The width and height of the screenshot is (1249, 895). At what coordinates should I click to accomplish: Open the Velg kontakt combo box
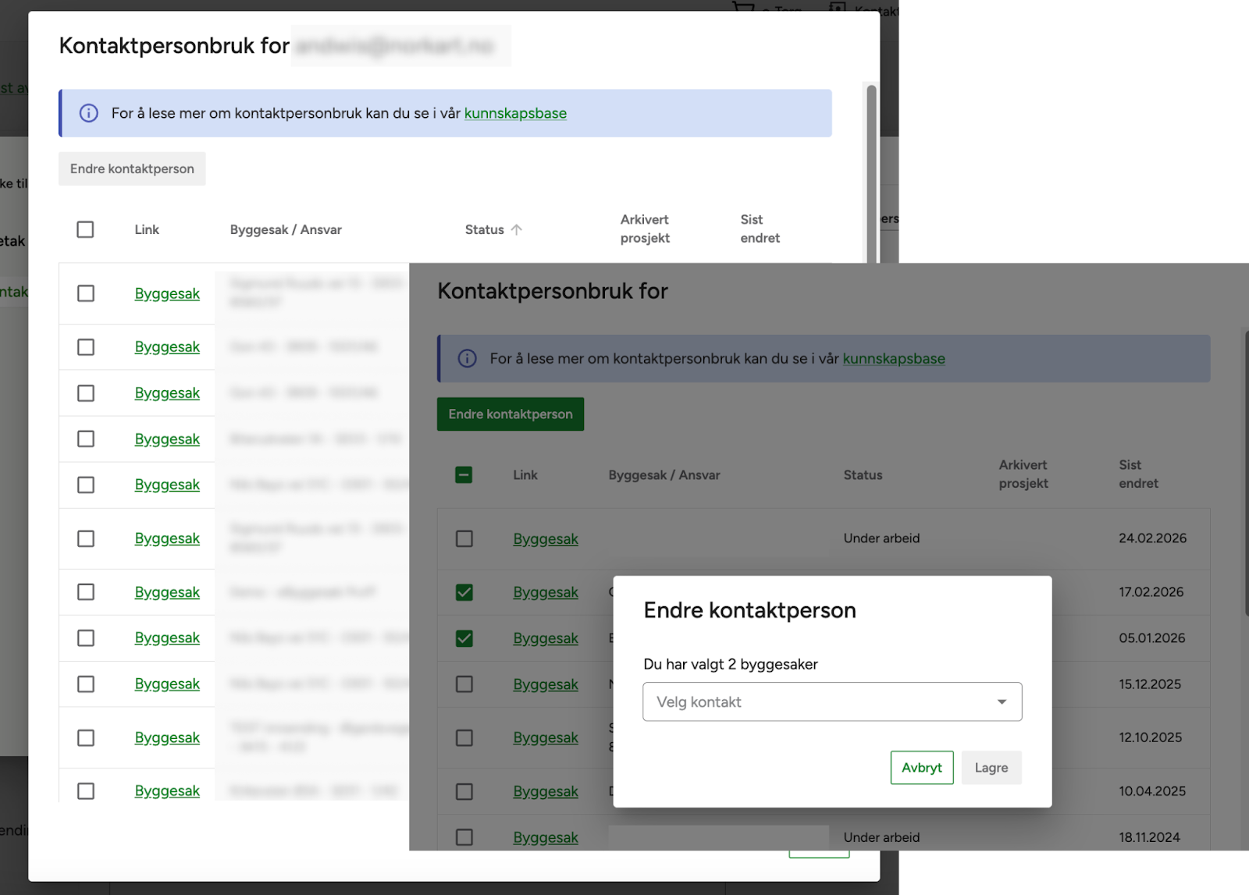[831, 702]
